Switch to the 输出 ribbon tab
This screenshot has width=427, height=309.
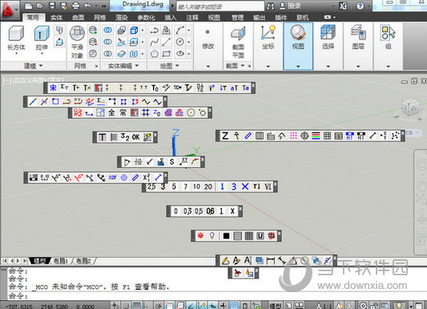click(x=259, y=18)
